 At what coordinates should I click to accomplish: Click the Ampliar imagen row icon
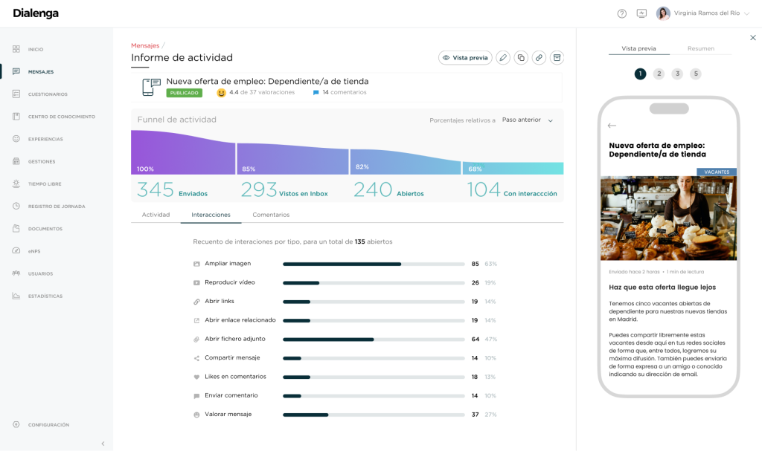196,264
